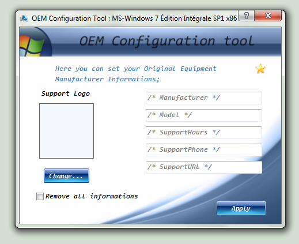Screen dimensions: 299x244
Task: Click the window title bar app icon
Action: pos(24,18)
